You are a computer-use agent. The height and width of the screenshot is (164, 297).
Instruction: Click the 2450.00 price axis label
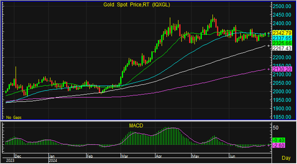click(x=282, y=15)
